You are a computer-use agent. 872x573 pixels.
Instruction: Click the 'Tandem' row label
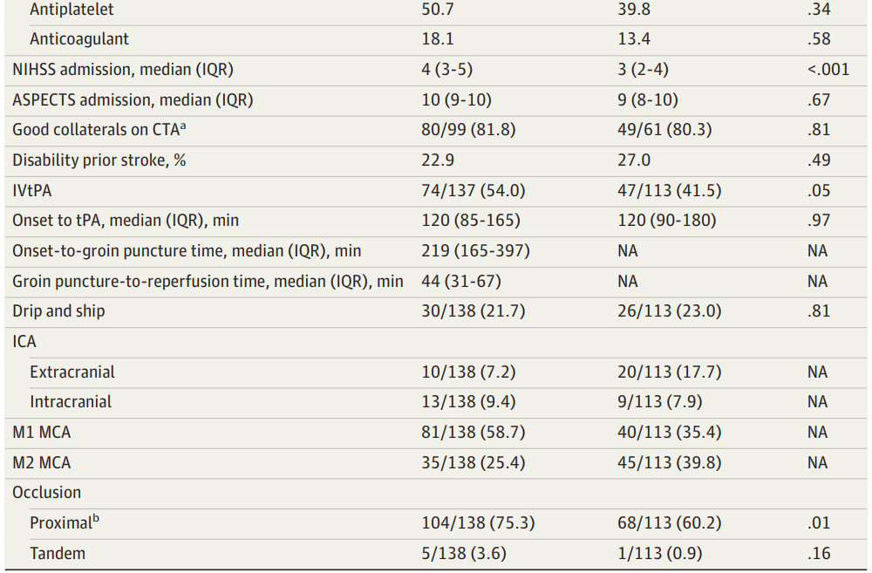(x=58, y=553)
